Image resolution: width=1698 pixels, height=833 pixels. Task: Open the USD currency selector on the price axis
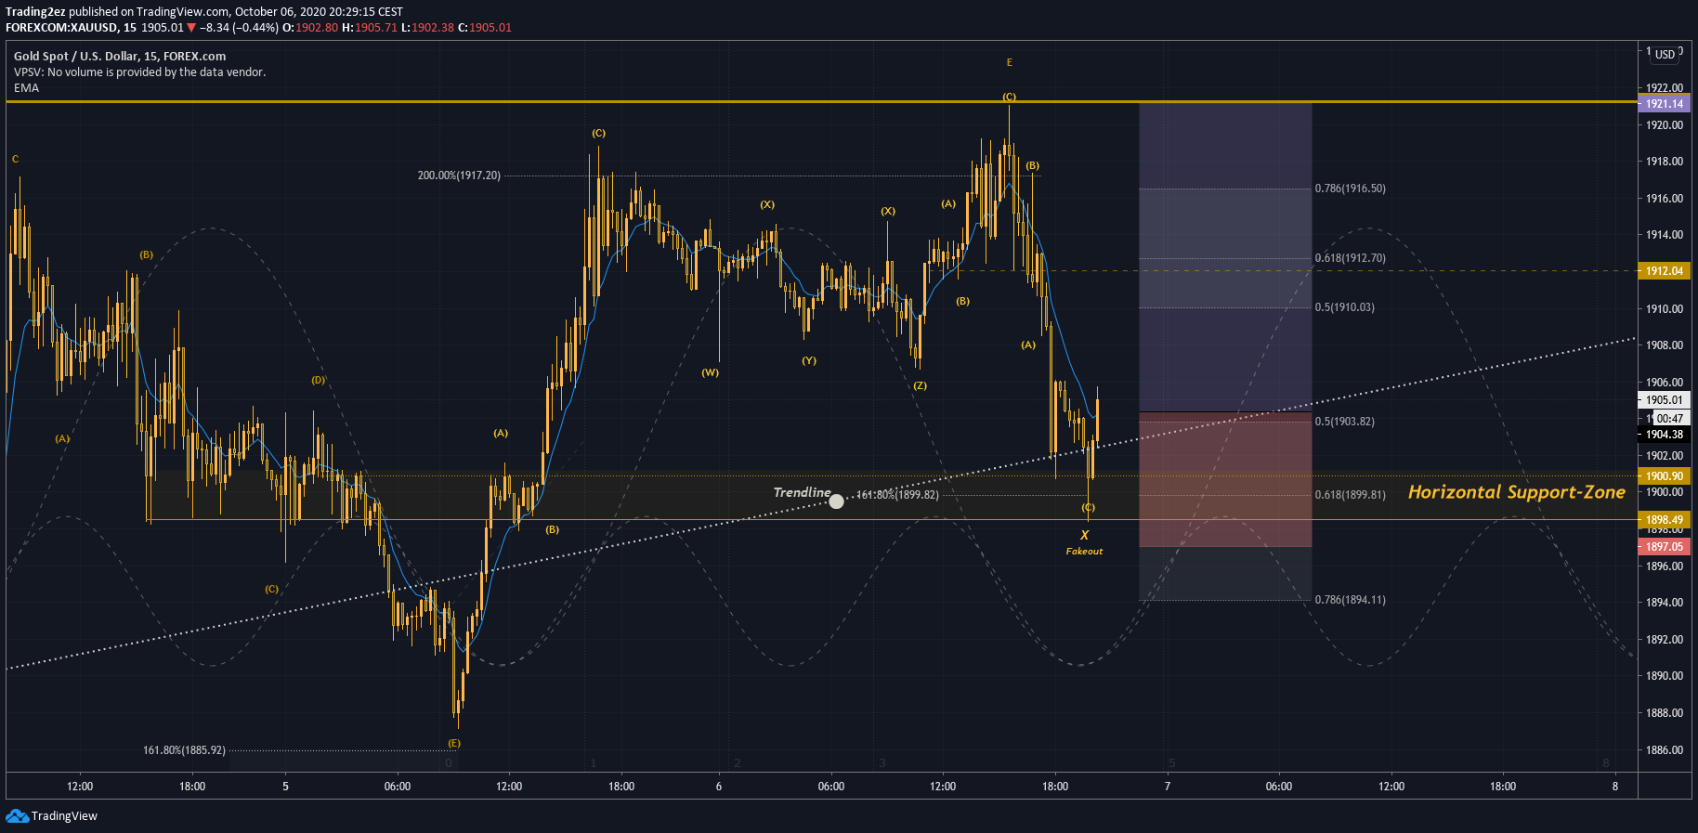(1665, 55)
